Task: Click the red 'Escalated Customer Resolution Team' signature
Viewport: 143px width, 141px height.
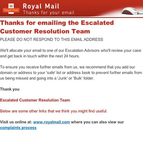Action: click(35, 100)
